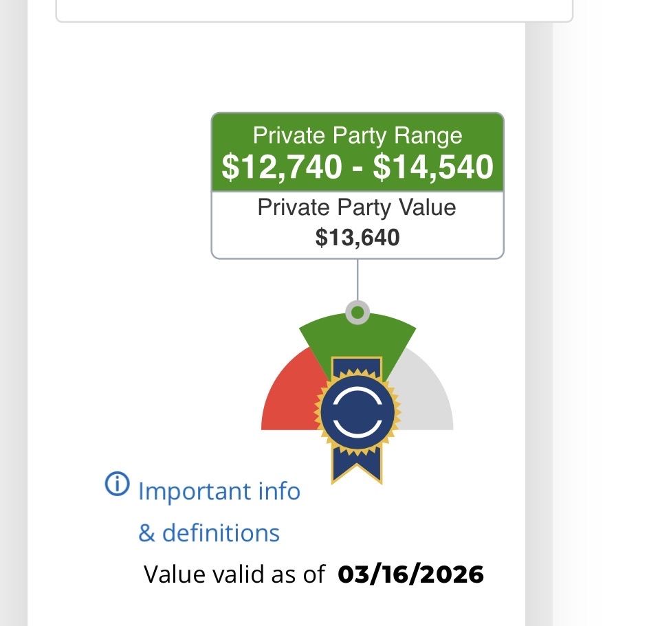Click the 03/16/2026 date

411,574
